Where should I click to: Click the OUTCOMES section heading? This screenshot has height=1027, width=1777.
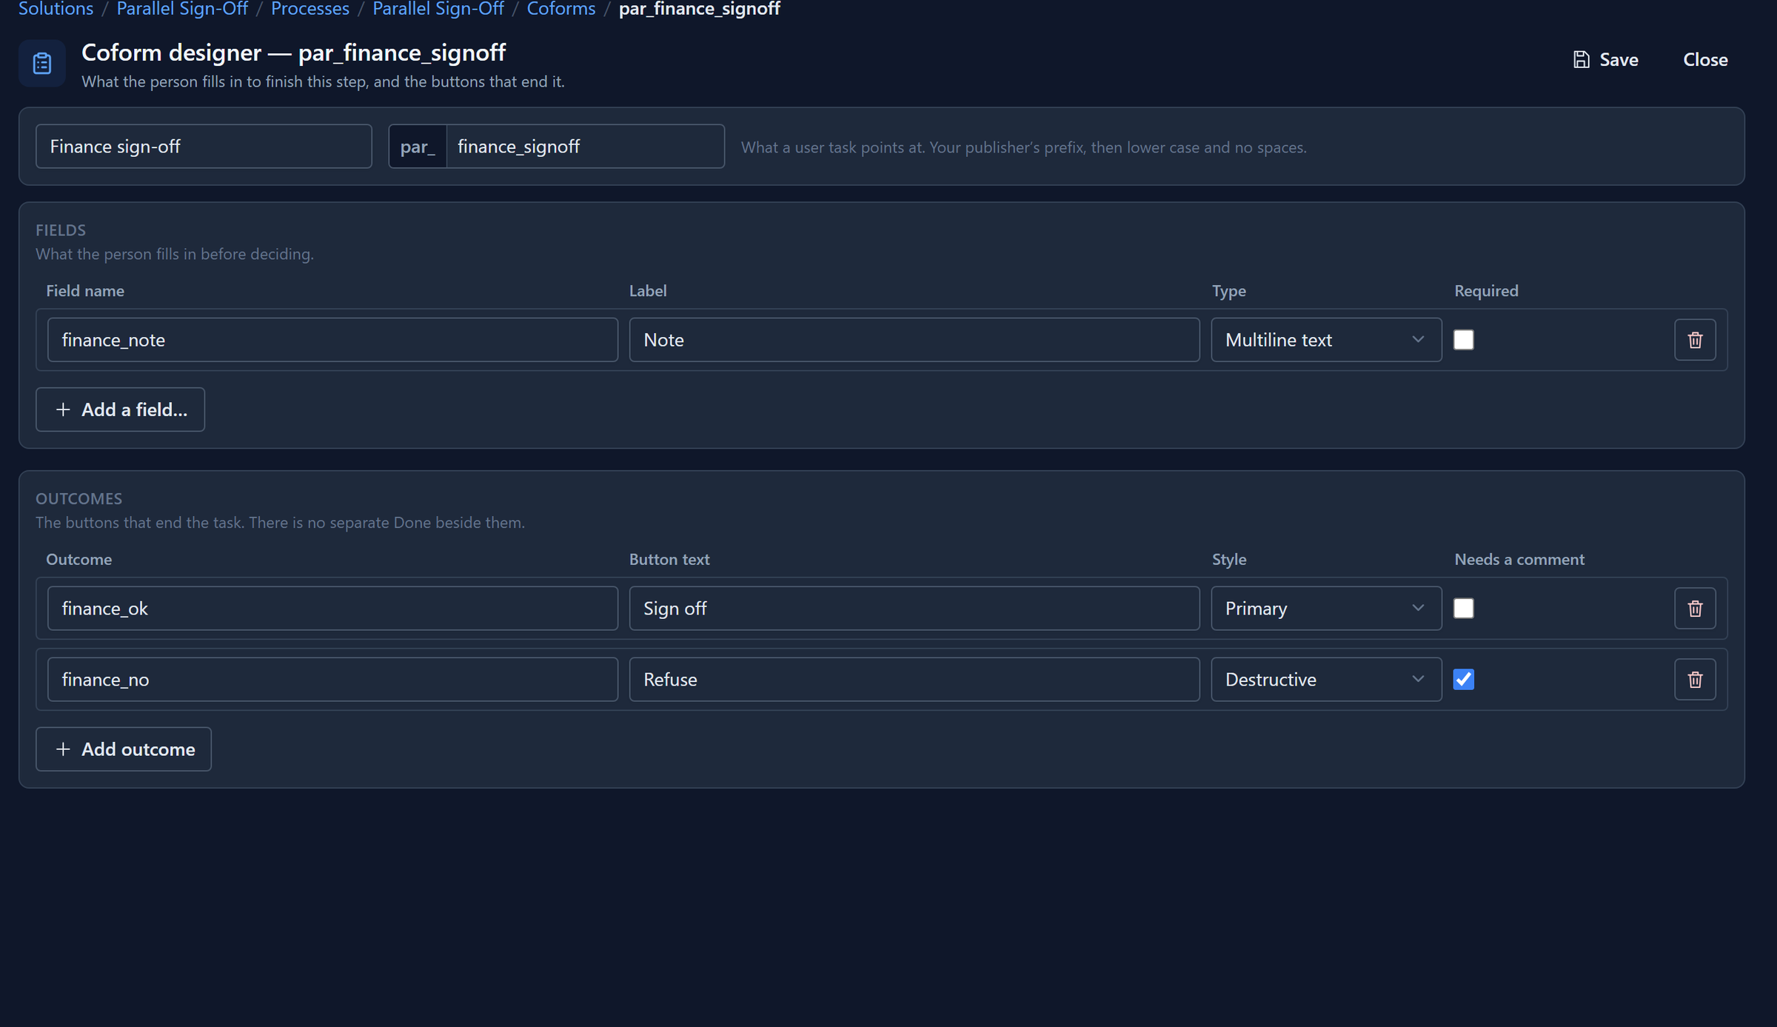pyautogui.click(x=79, y=499)
